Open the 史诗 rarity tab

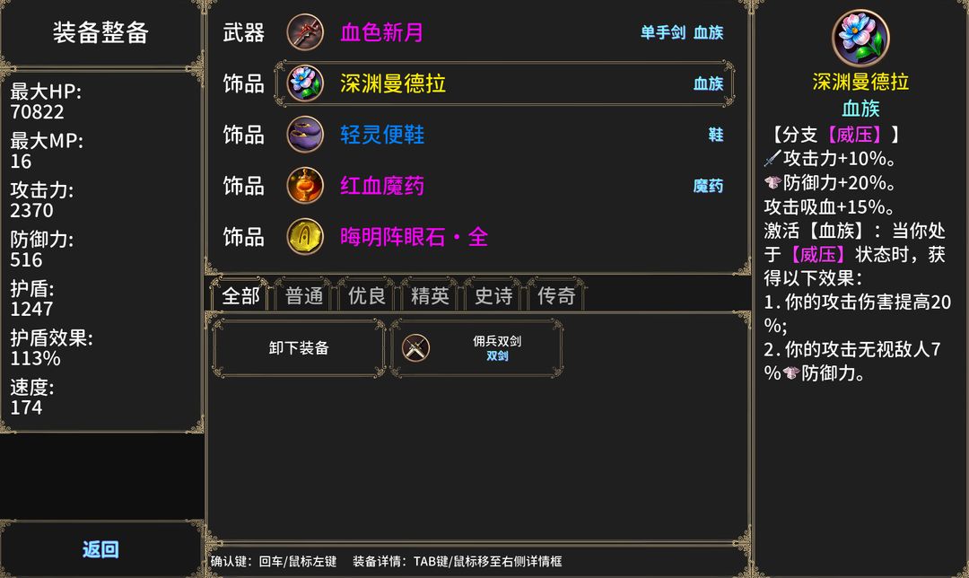pos(493,295)
